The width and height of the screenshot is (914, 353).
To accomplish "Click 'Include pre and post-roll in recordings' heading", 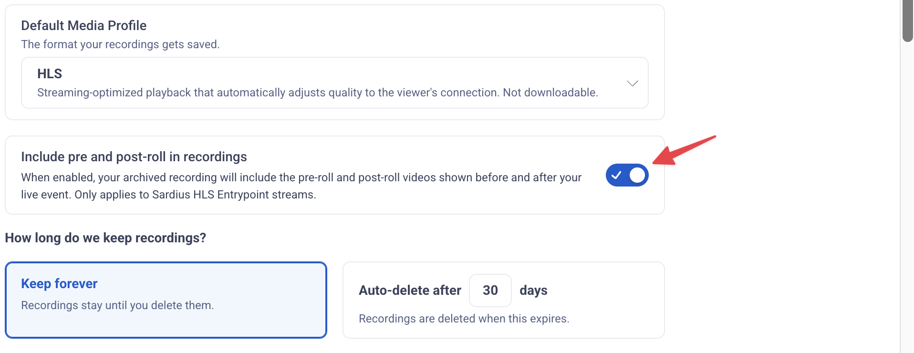I will 134,157.
